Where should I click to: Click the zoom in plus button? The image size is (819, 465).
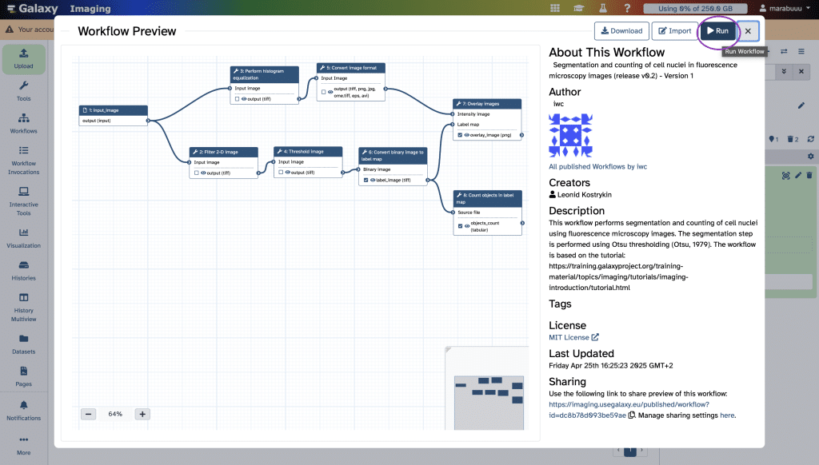142,414
